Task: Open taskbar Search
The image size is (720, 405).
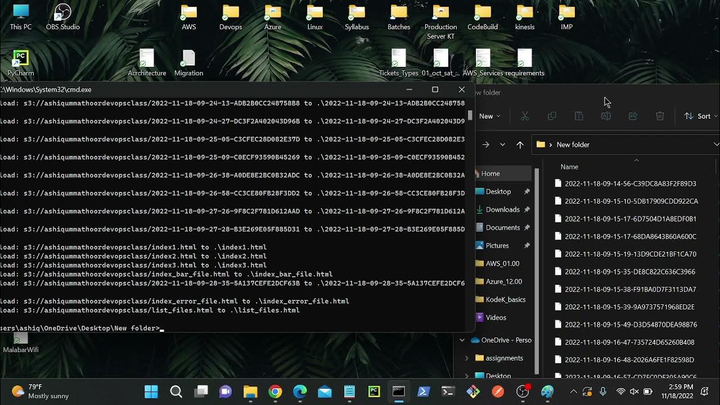Action: pos(176,391)
